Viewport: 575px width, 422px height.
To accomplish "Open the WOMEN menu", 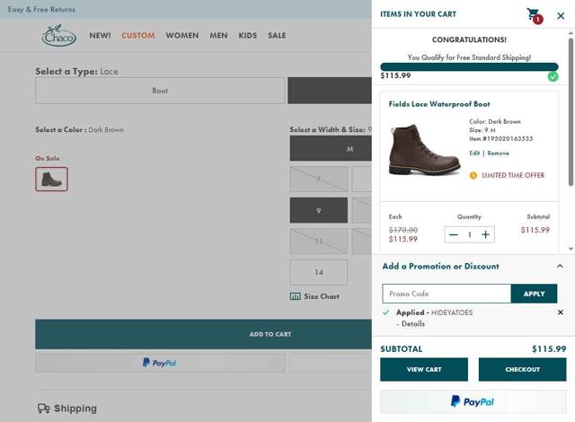I will point(181,36).
